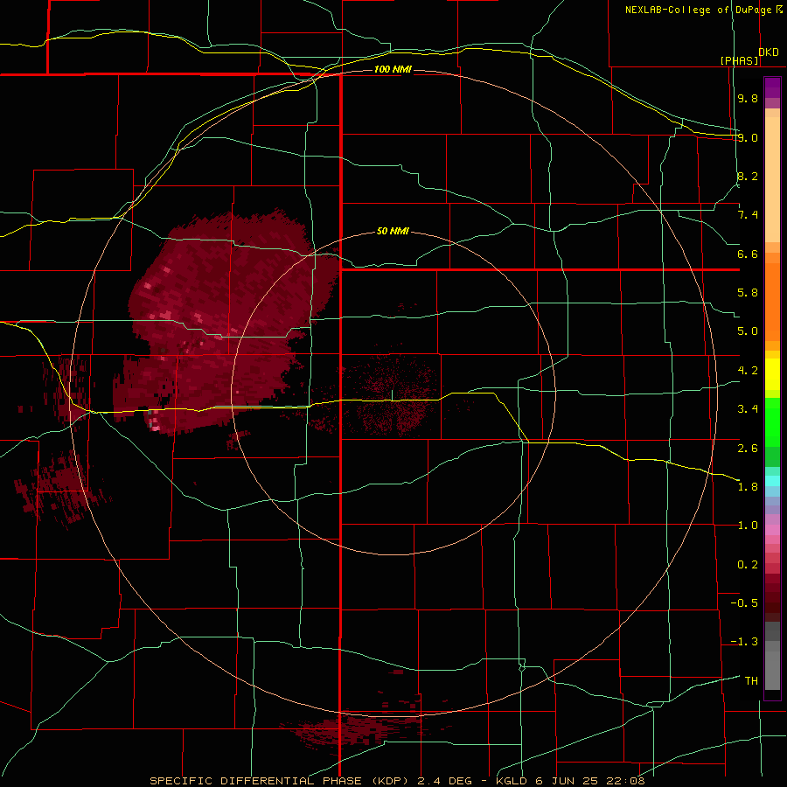The height and width of the screenshot is (787, 787).
Task: Select the 0.2 value on the scale
Action: [x=748, y=565]
